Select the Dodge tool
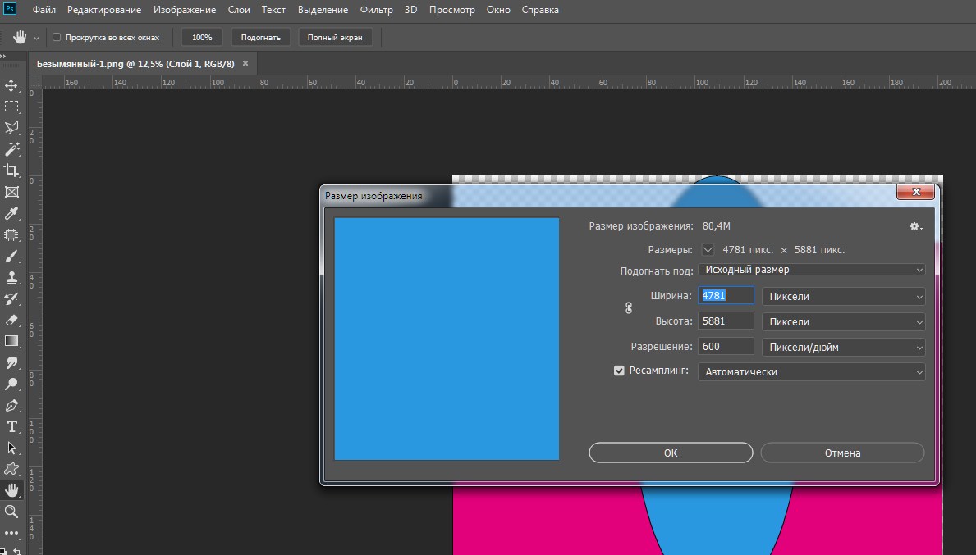976x555 pixels. coord(11,384)
